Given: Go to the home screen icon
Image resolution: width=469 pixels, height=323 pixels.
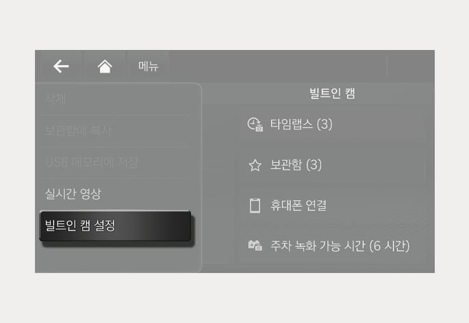Looking at the screenshot, I should coord(105,66).
